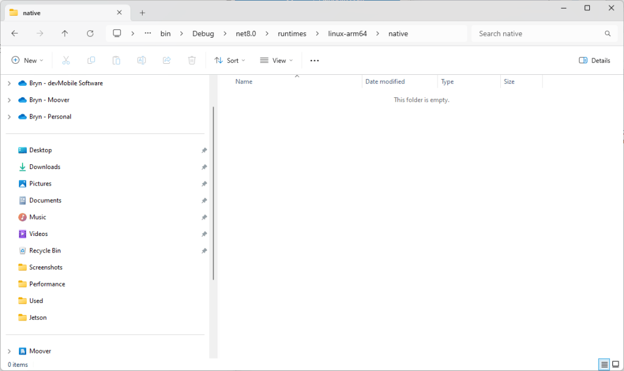Switch to details list view in status bar
The width and height of the screenshot is (624, 371).
click(604, 364)
